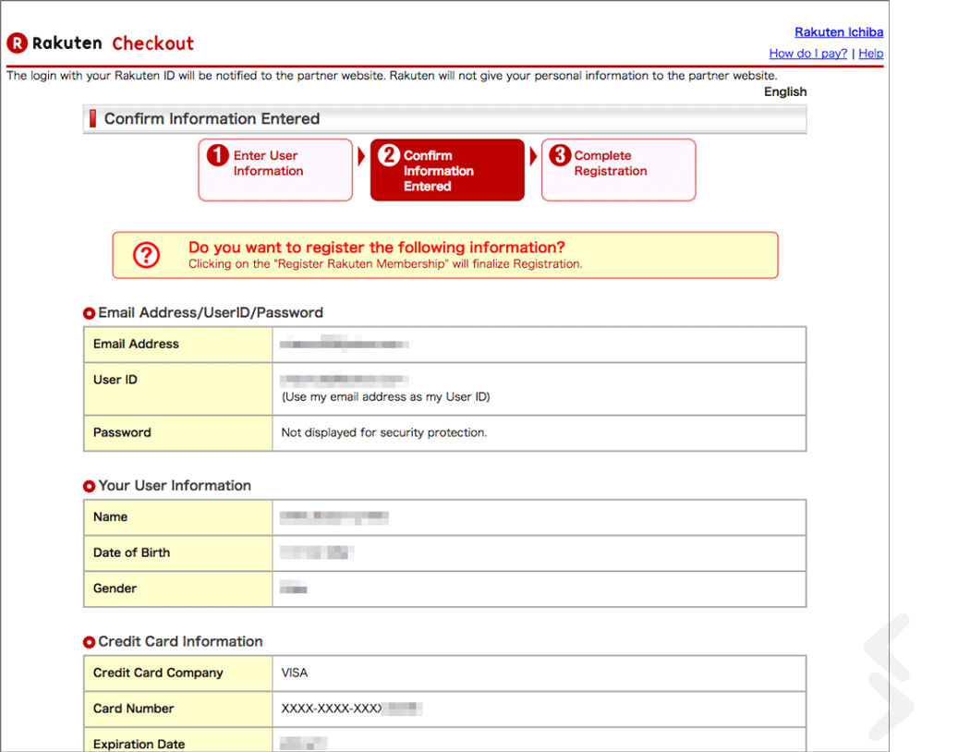The image size is (970, 752).
Task: Click 'Not displayed for security protection.' text
Action: coord(384,432)
